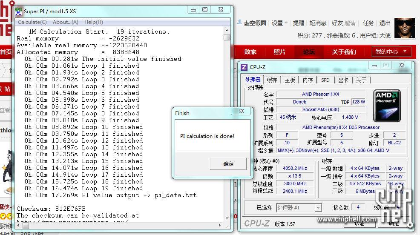Click the 2400.1 MHz 前段总线 value
The width and height of the screenshot is (420, 235).
(x=295, y=191)
